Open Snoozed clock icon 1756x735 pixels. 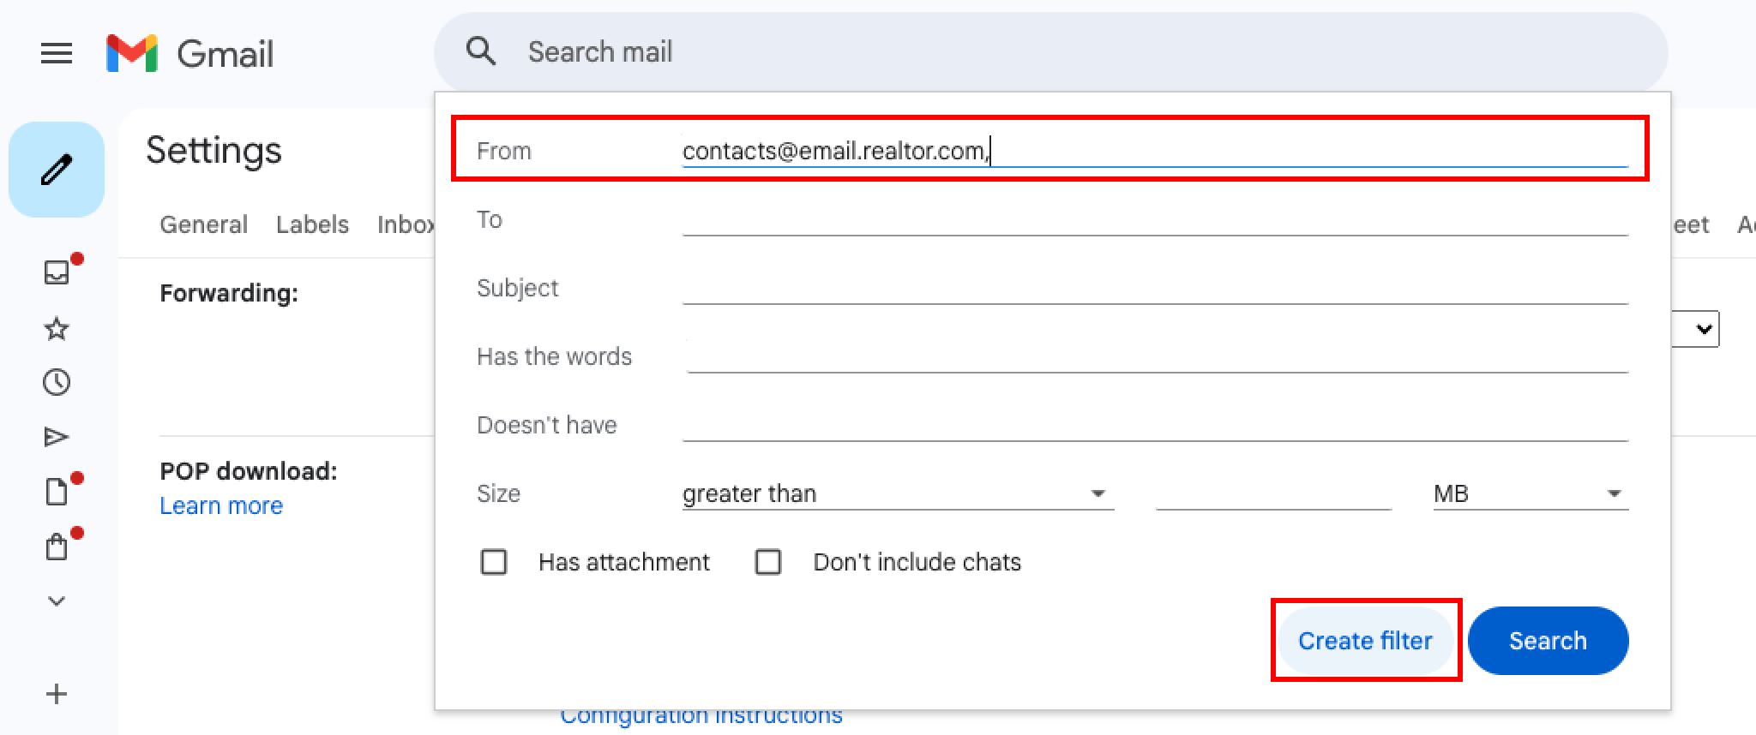[x=57, y=382]
